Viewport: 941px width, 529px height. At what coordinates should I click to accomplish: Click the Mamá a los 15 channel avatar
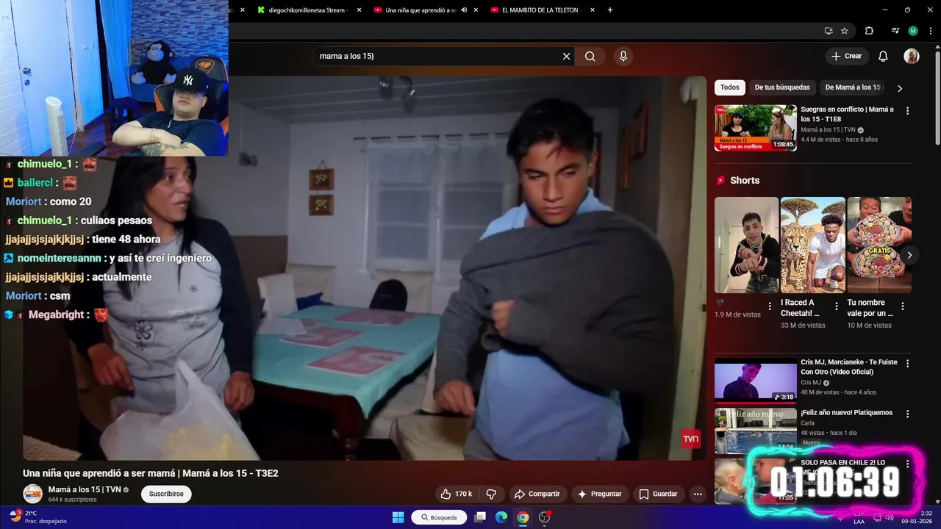[x=32, y=494]
